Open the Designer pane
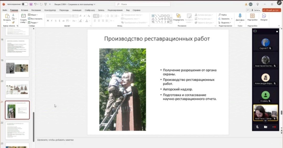The height and width of the screenshot is (148, 283). [x=264, y=16]
